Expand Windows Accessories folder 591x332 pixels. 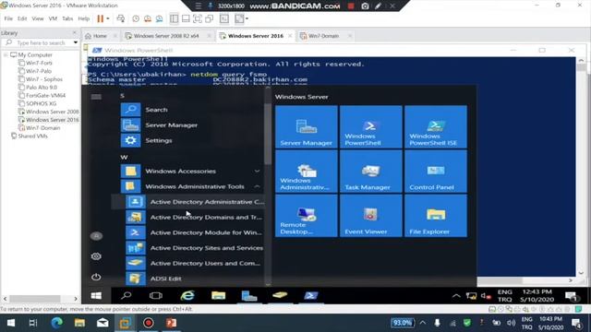pyautogui.click(x=257, y=171)
